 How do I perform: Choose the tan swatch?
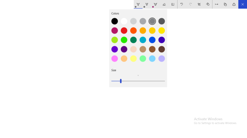(143, 49)
